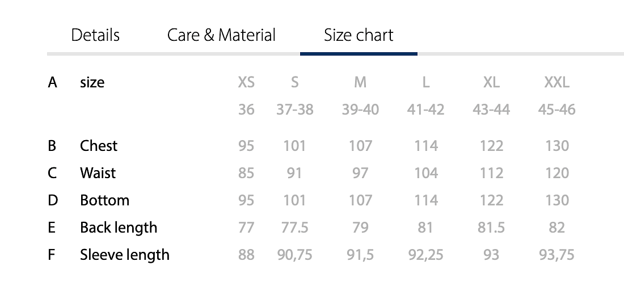Screen dimensions: 624x295
Task: Click the Waist row label
Action: click(98, 173)
